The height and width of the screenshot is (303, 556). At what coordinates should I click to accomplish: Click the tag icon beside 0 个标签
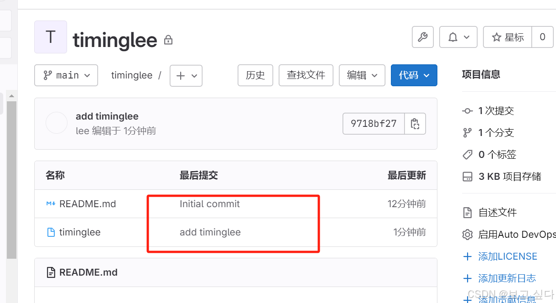point(468,154)
